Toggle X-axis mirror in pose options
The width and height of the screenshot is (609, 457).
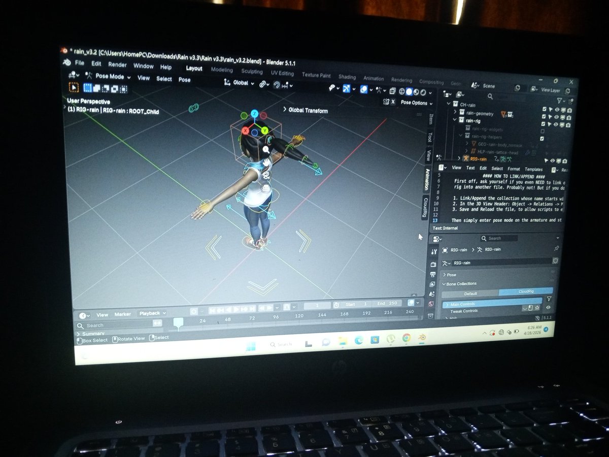click(x=393, y=101)
